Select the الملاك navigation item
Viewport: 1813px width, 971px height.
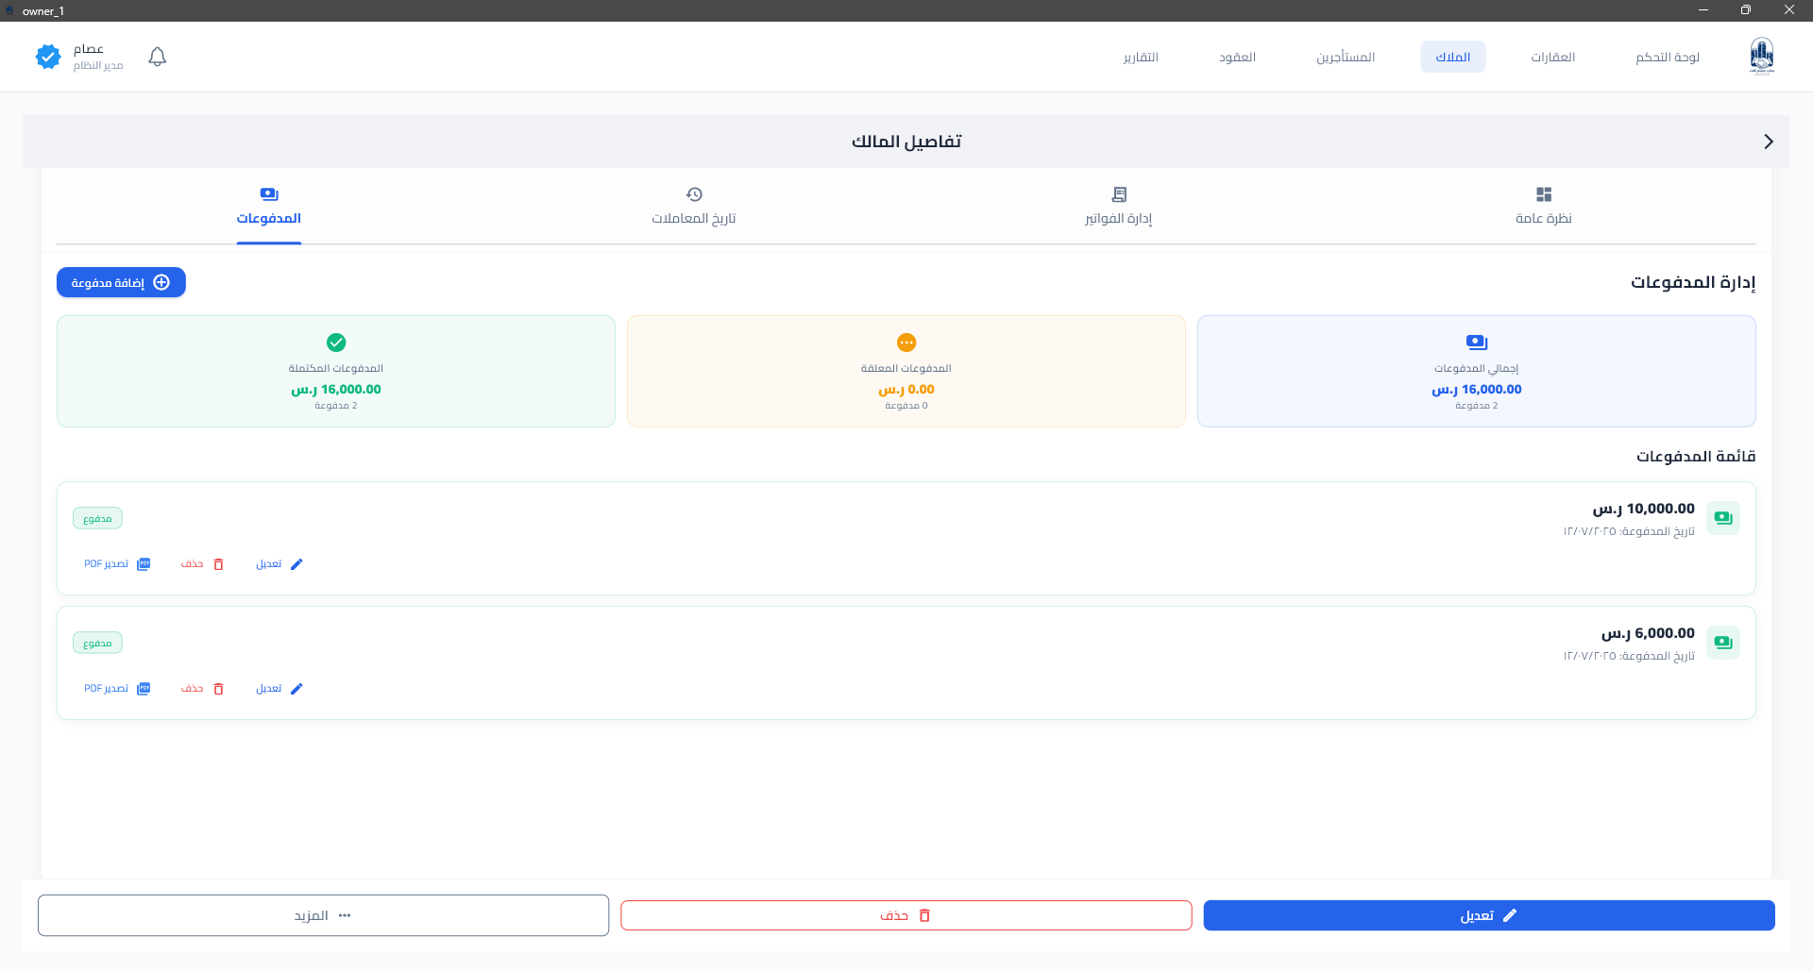point(1453,57)
